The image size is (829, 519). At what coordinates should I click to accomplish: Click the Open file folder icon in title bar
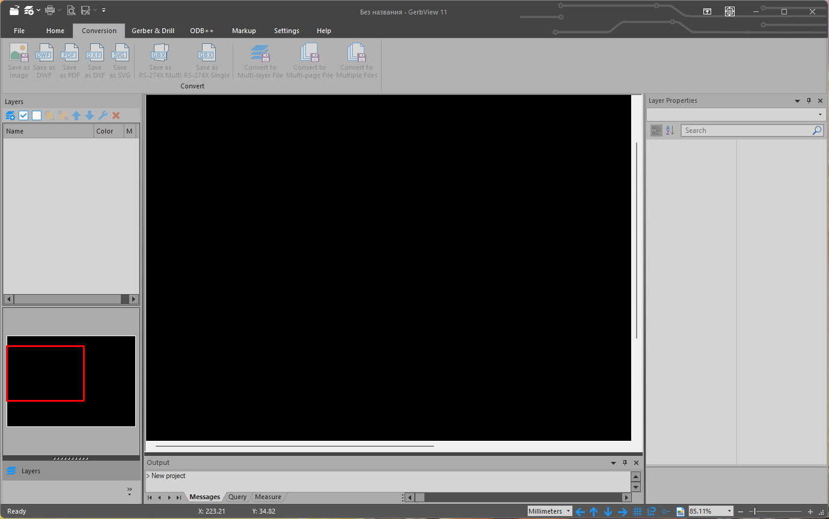point(14,10)
